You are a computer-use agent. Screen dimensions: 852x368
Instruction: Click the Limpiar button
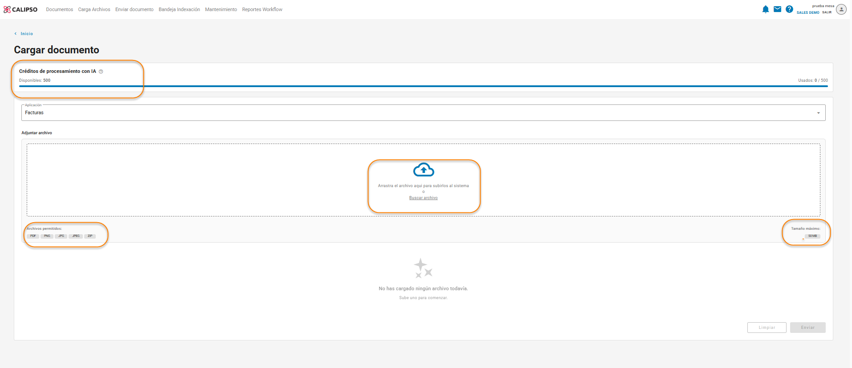767,328
